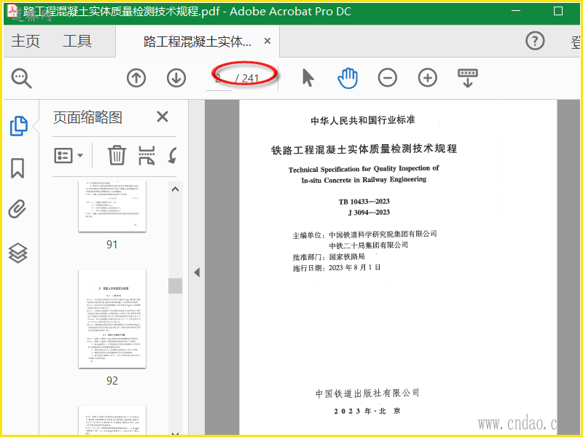Click the publisher 中国铁道出版社有限公司
The image size is (583, 437).
[367, 393]
